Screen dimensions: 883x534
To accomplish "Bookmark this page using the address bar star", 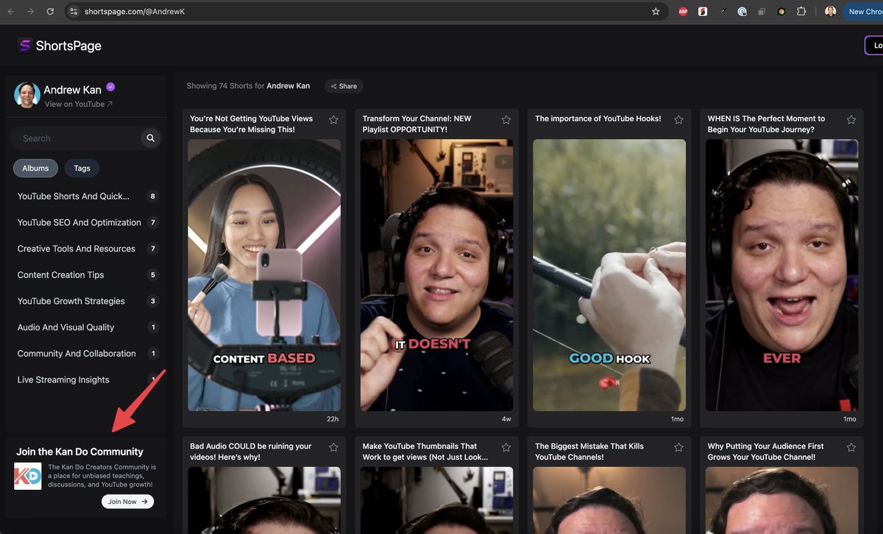I will point(656,12).
